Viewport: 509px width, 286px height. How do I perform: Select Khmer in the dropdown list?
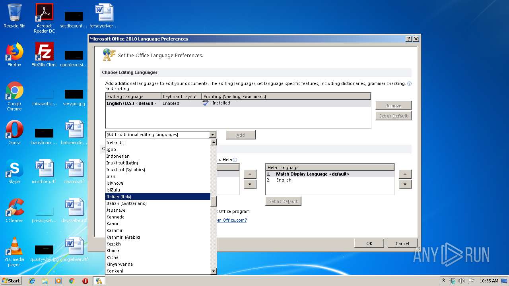[158, 251]
